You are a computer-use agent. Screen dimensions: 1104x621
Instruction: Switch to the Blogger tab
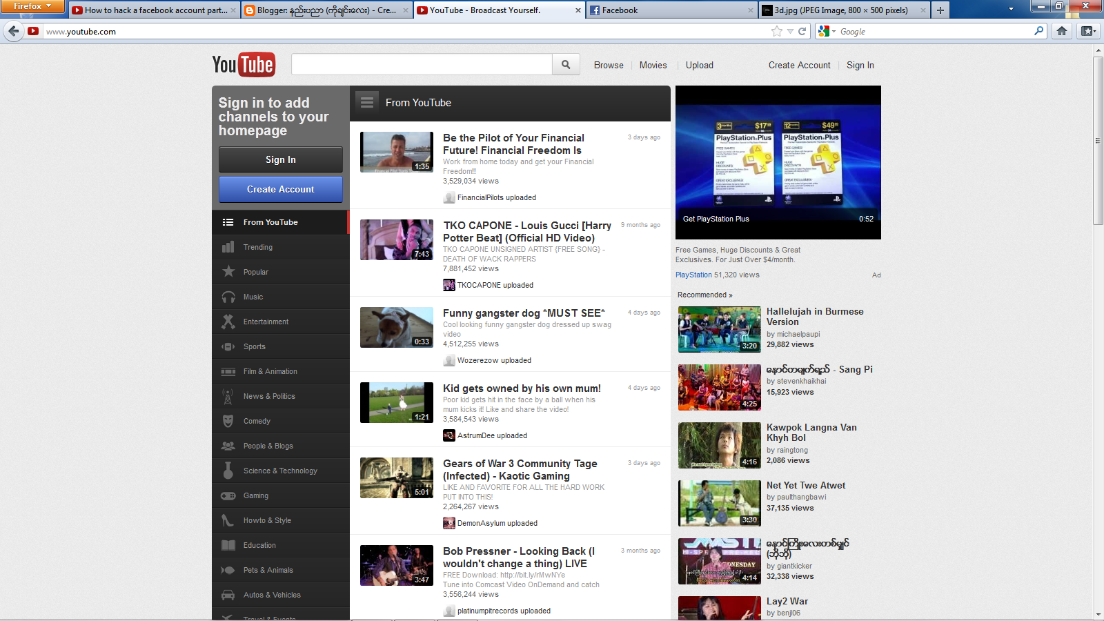click(327, 10)
